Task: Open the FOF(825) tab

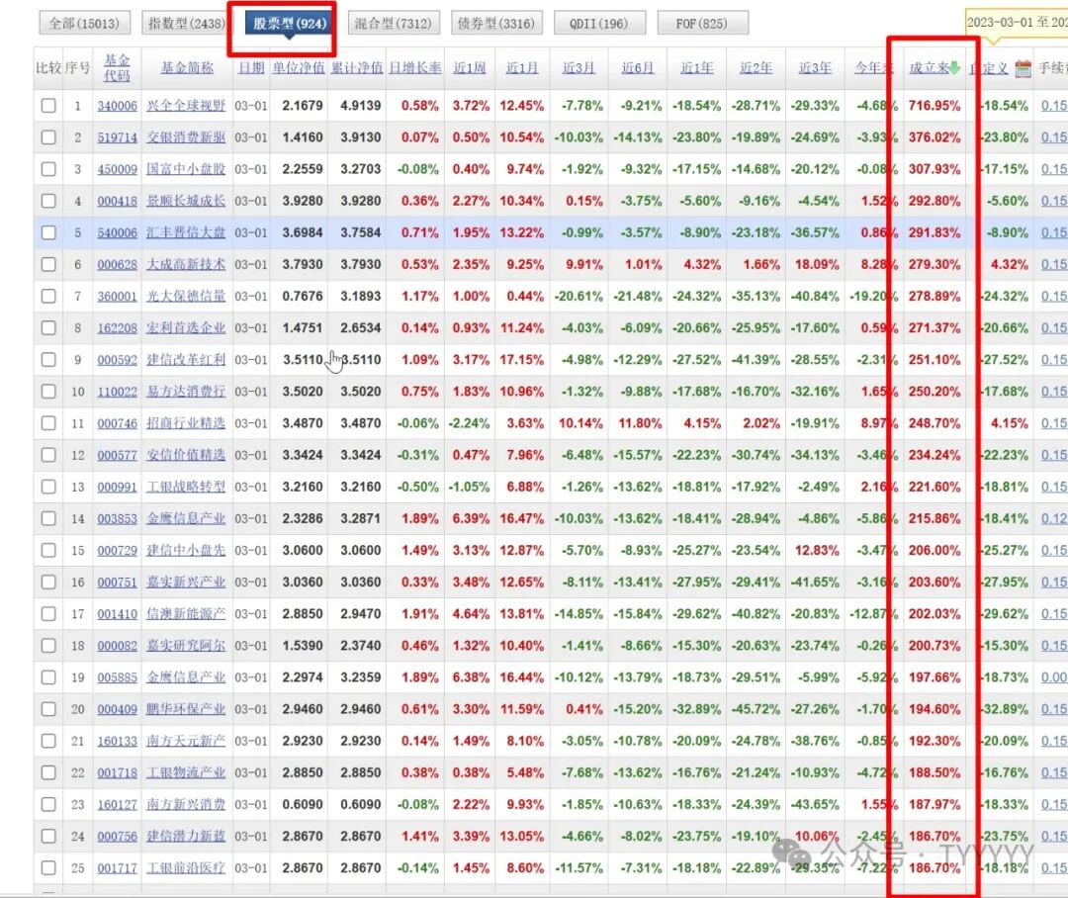Action: [x=701, y=23]
